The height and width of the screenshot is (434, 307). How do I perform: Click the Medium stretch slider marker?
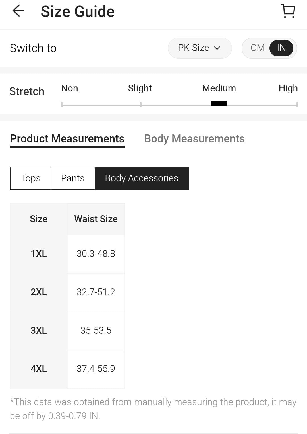coord(219,104)
